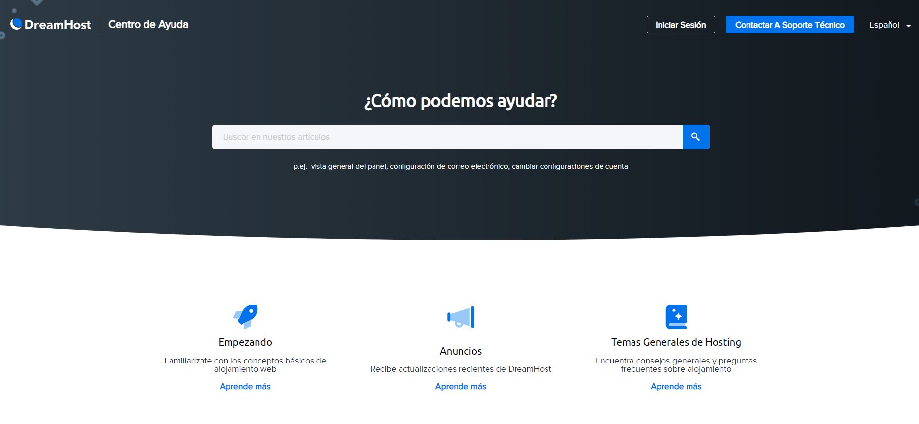Click the caret arrow beside Español

click(908, 26)
